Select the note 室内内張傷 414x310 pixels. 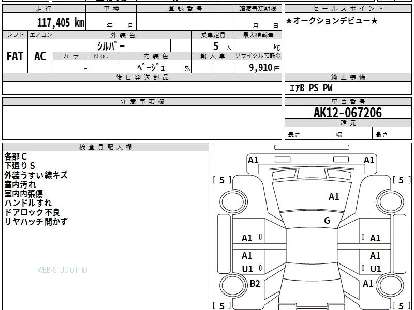[23, 194]
